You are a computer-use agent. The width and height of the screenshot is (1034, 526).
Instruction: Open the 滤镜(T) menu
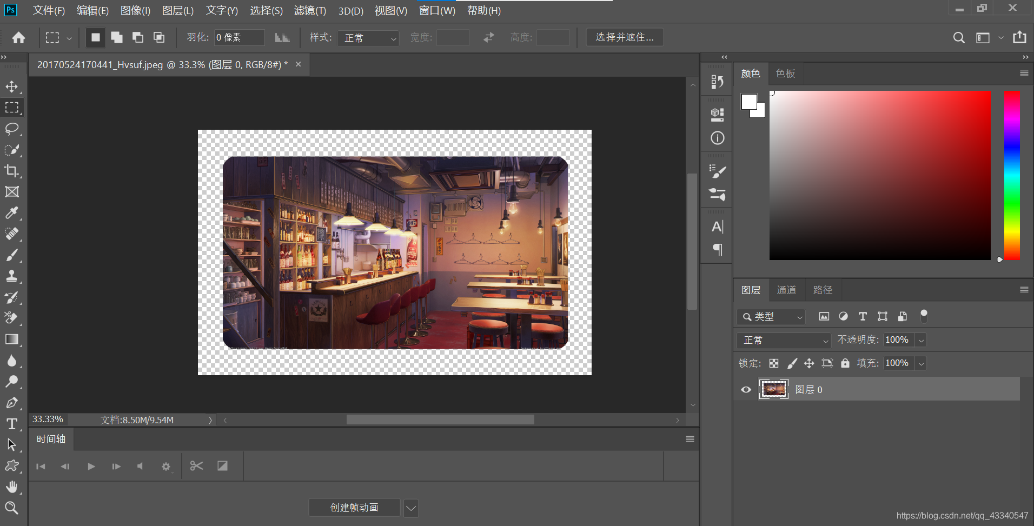tap(310, 11)
